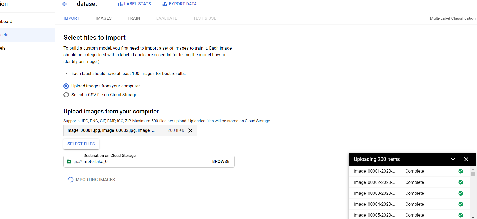Open the Test & Use tab
This screenshot has height=219, width=477.
(x=205, y=18)
